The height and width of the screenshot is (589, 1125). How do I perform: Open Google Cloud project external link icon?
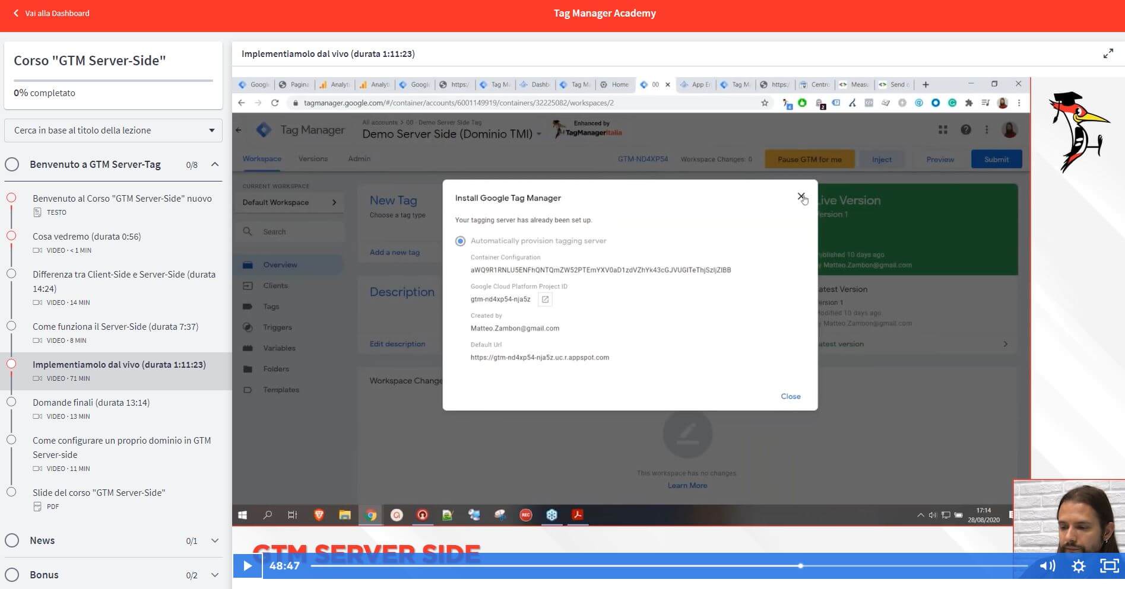(545, 300)
